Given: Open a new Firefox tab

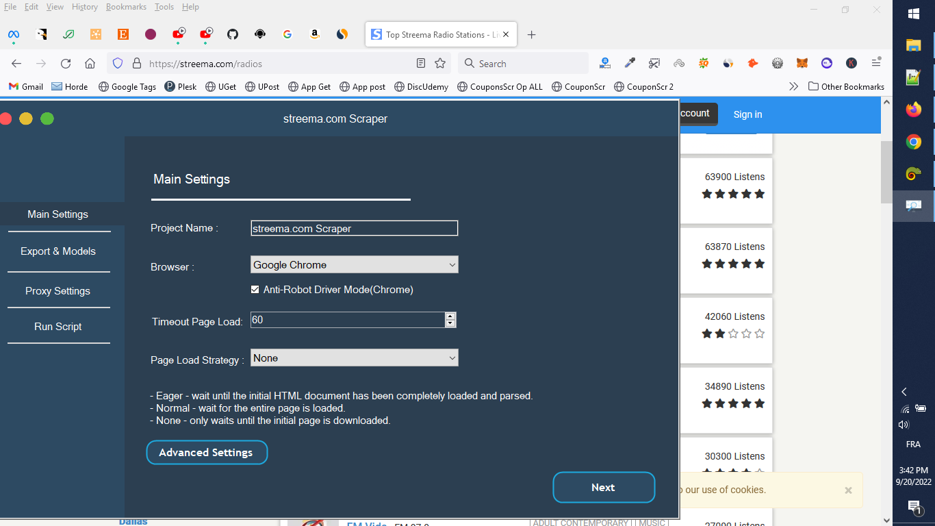Looking at the screenshot, I should point(532,34).
